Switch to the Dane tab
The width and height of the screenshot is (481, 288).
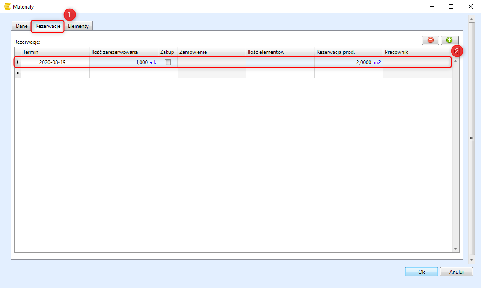(22, 26)
